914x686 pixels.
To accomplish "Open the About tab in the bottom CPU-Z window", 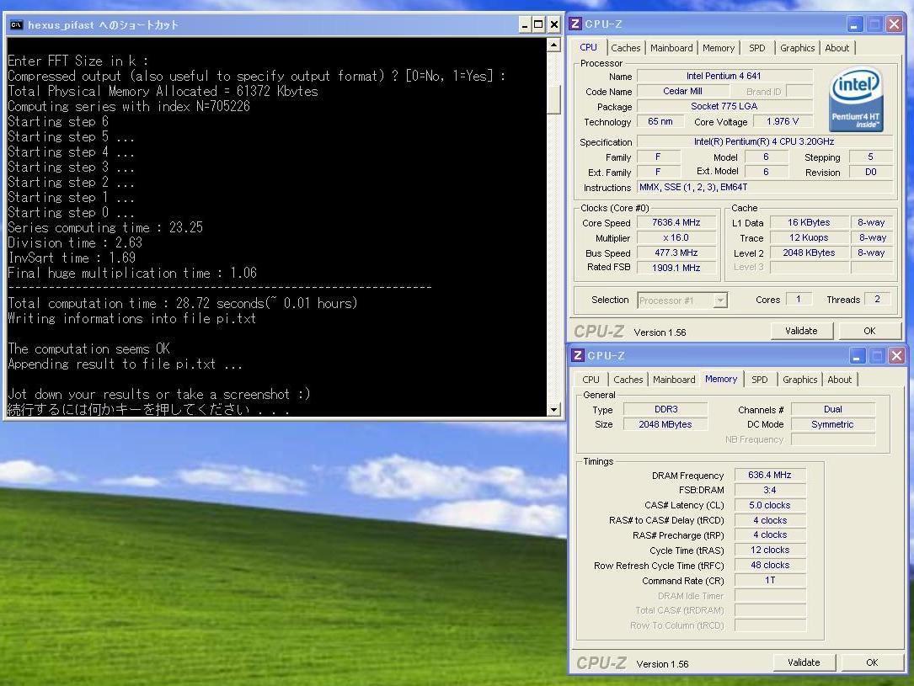I will tap(839, 380).
